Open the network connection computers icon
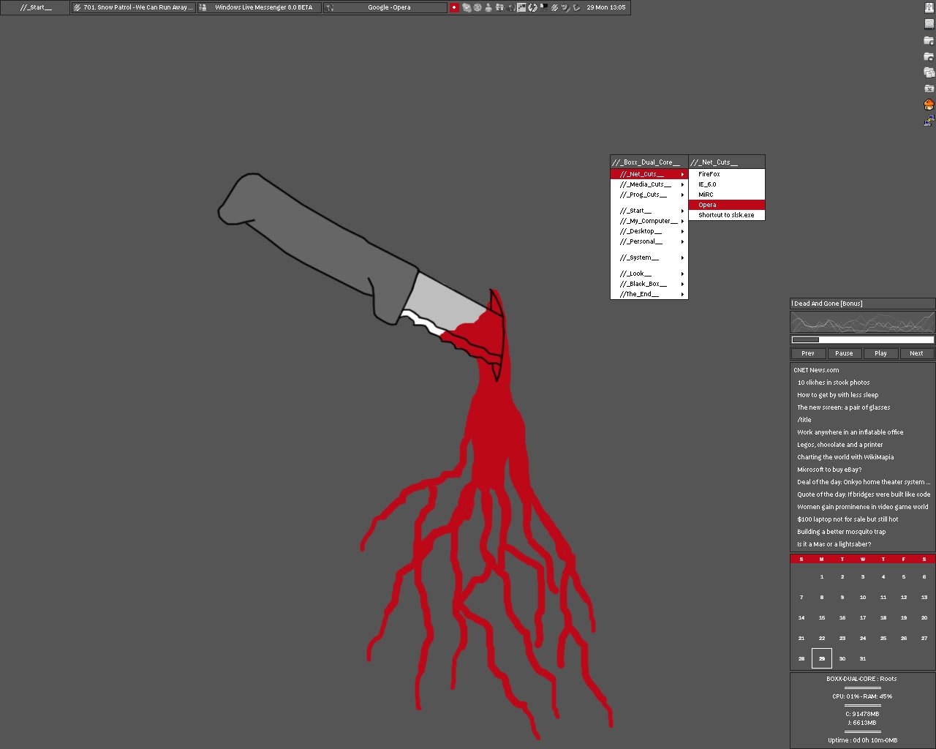The width and height of the screenshot is (936, 749). (929, 121)
